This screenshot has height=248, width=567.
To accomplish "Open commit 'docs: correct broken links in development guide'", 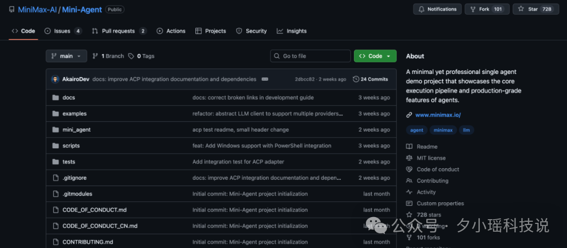I will tap(253, 98).
